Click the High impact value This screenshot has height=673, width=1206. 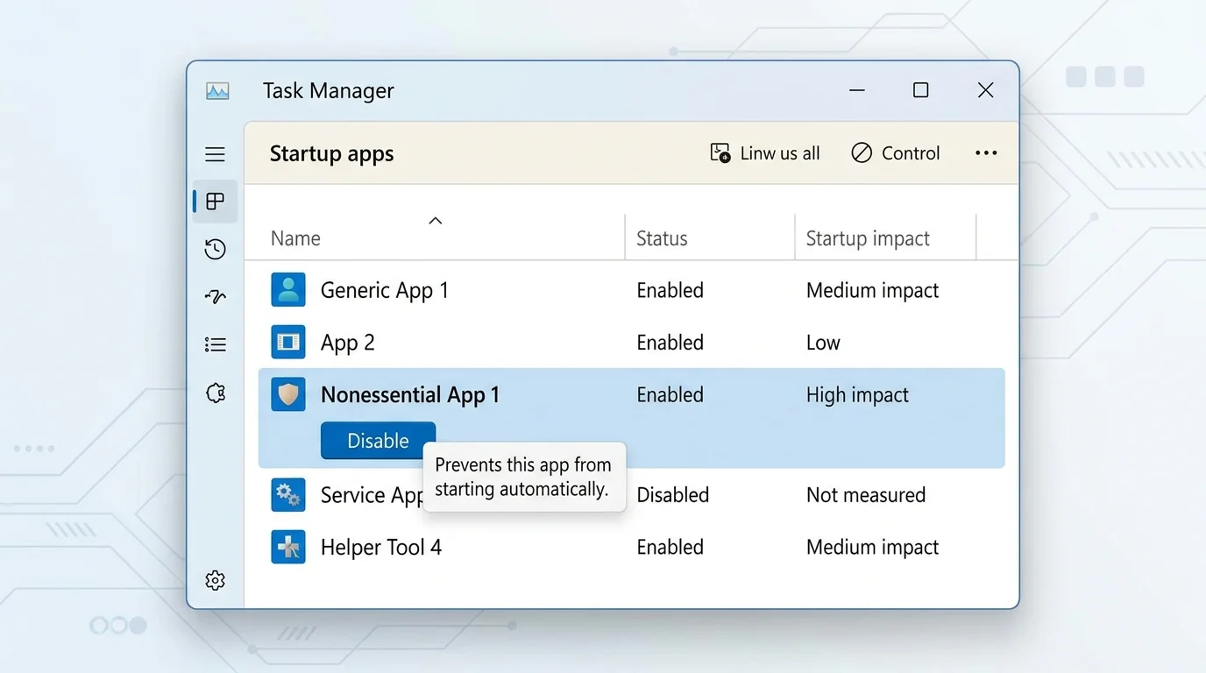coord(857,395)
